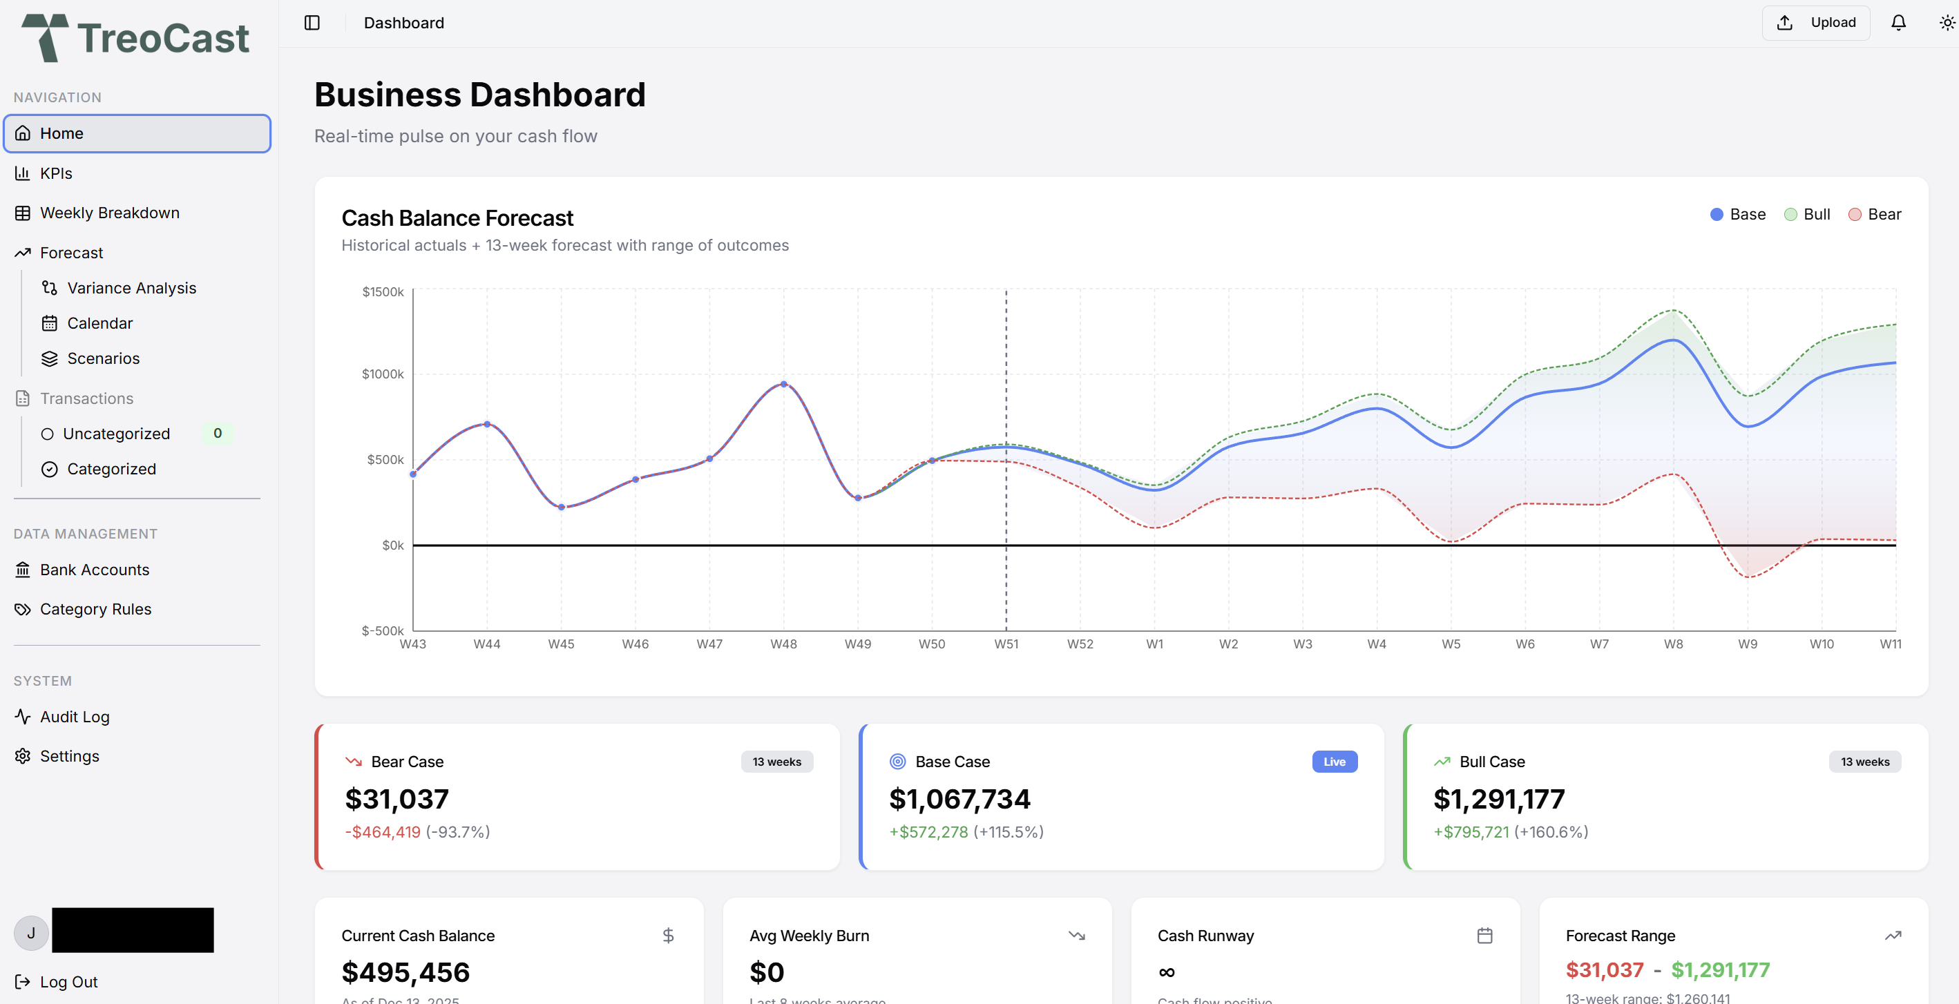Click the Upload button
Image resolution: width=1959 pixels, height=1004 pixels.
[1816, 23]
